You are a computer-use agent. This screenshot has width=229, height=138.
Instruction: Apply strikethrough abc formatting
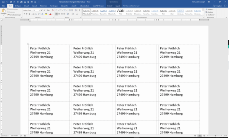click(x=34, y=14)
